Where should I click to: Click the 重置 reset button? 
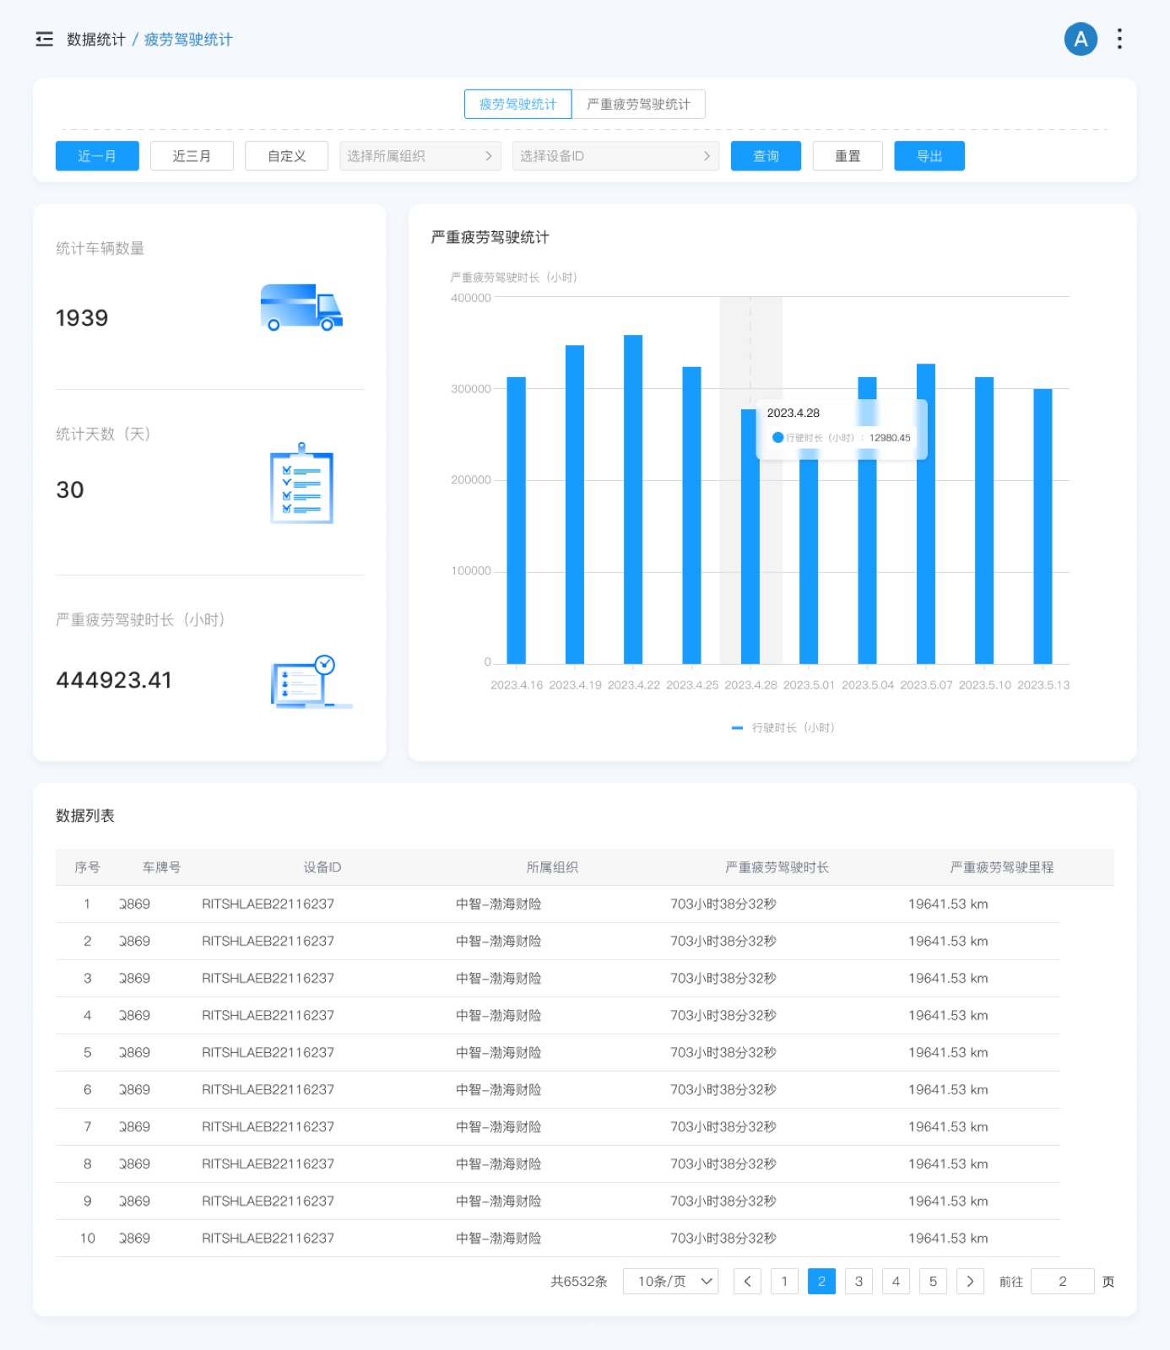coord(848,156)
